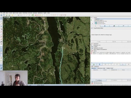Collapse the Layers panel

[x=91, y=17]
